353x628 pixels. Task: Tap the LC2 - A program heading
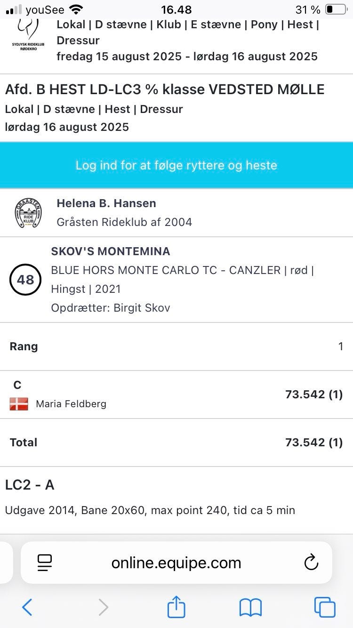click(30, 485)
